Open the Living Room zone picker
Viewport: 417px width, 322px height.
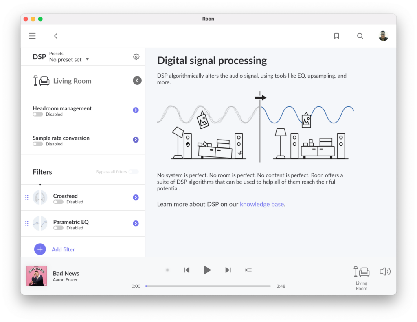362,278
